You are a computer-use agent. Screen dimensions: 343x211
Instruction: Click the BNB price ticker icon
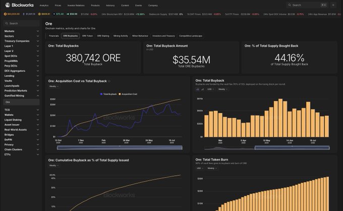pyautogui.click(x=39, y=14)
